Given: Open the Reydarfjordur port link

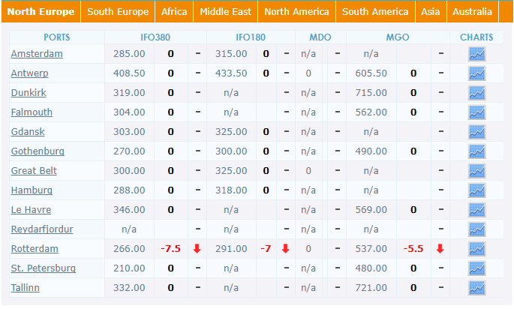Looking at the screenshot, I should (x=42, y=229).
